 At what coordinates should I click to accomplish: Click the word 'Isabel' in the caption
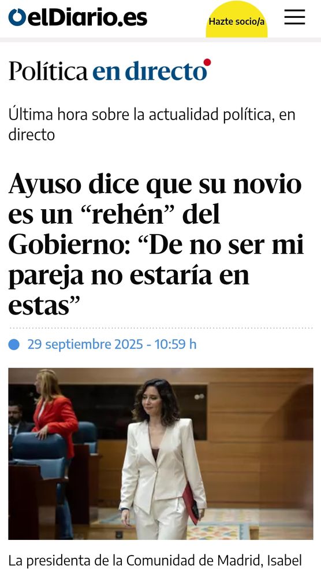click(284, 561)
